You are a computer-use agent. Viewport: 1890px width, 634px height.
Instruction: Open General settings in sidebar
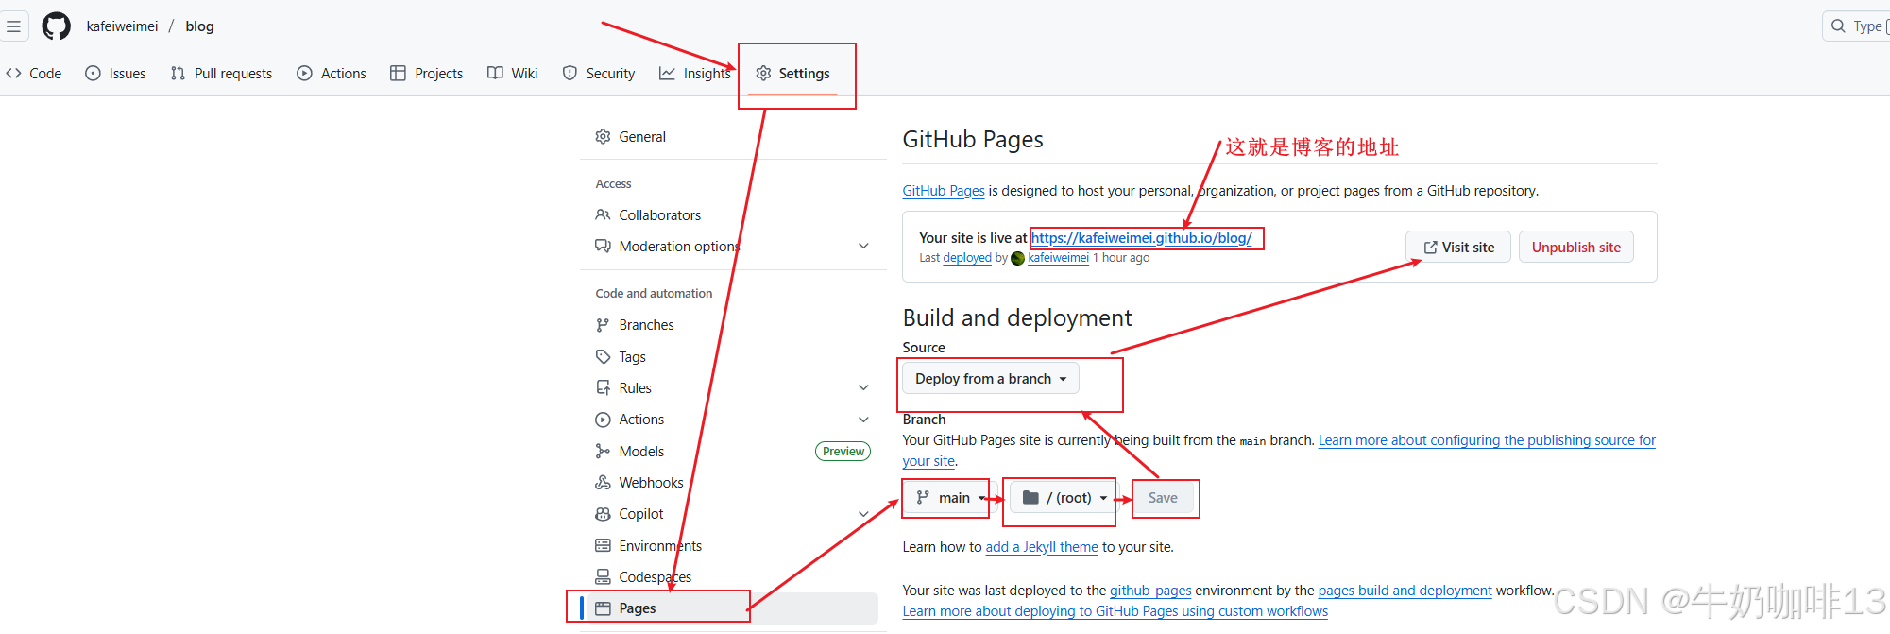(733, 137)
